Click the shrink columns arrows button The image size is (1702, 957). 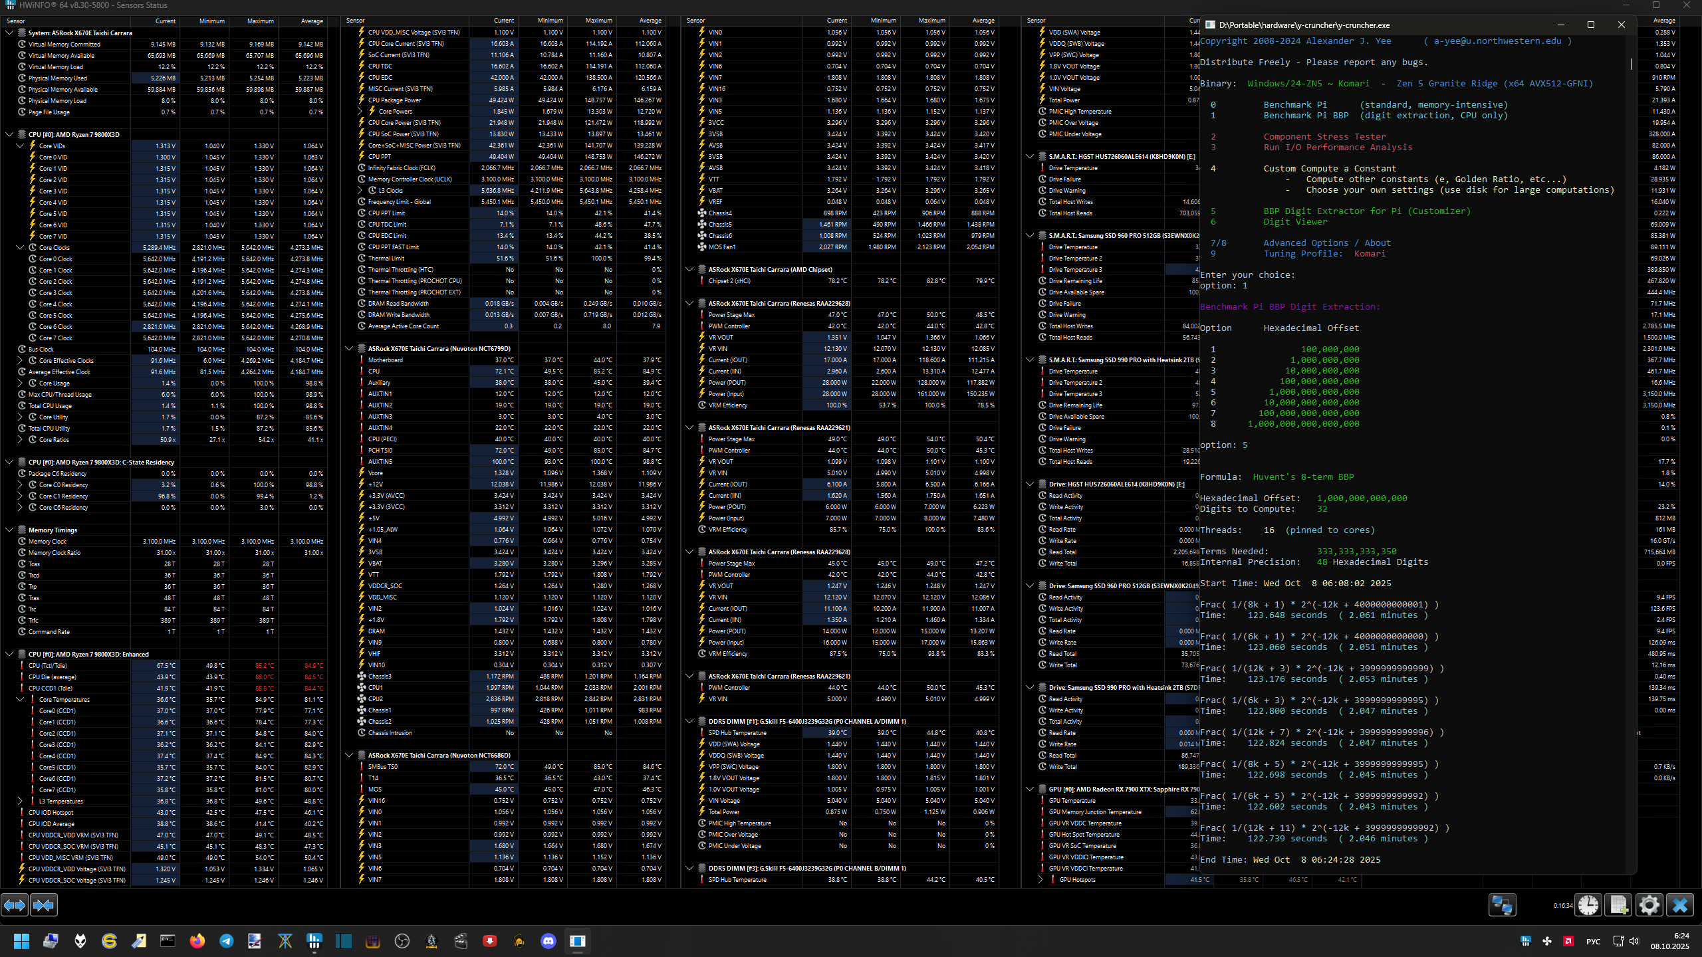tap(44, 904)
